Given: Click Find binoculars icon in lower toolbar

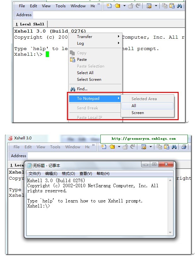Looking at the screenshot, I should pos(174,147).
